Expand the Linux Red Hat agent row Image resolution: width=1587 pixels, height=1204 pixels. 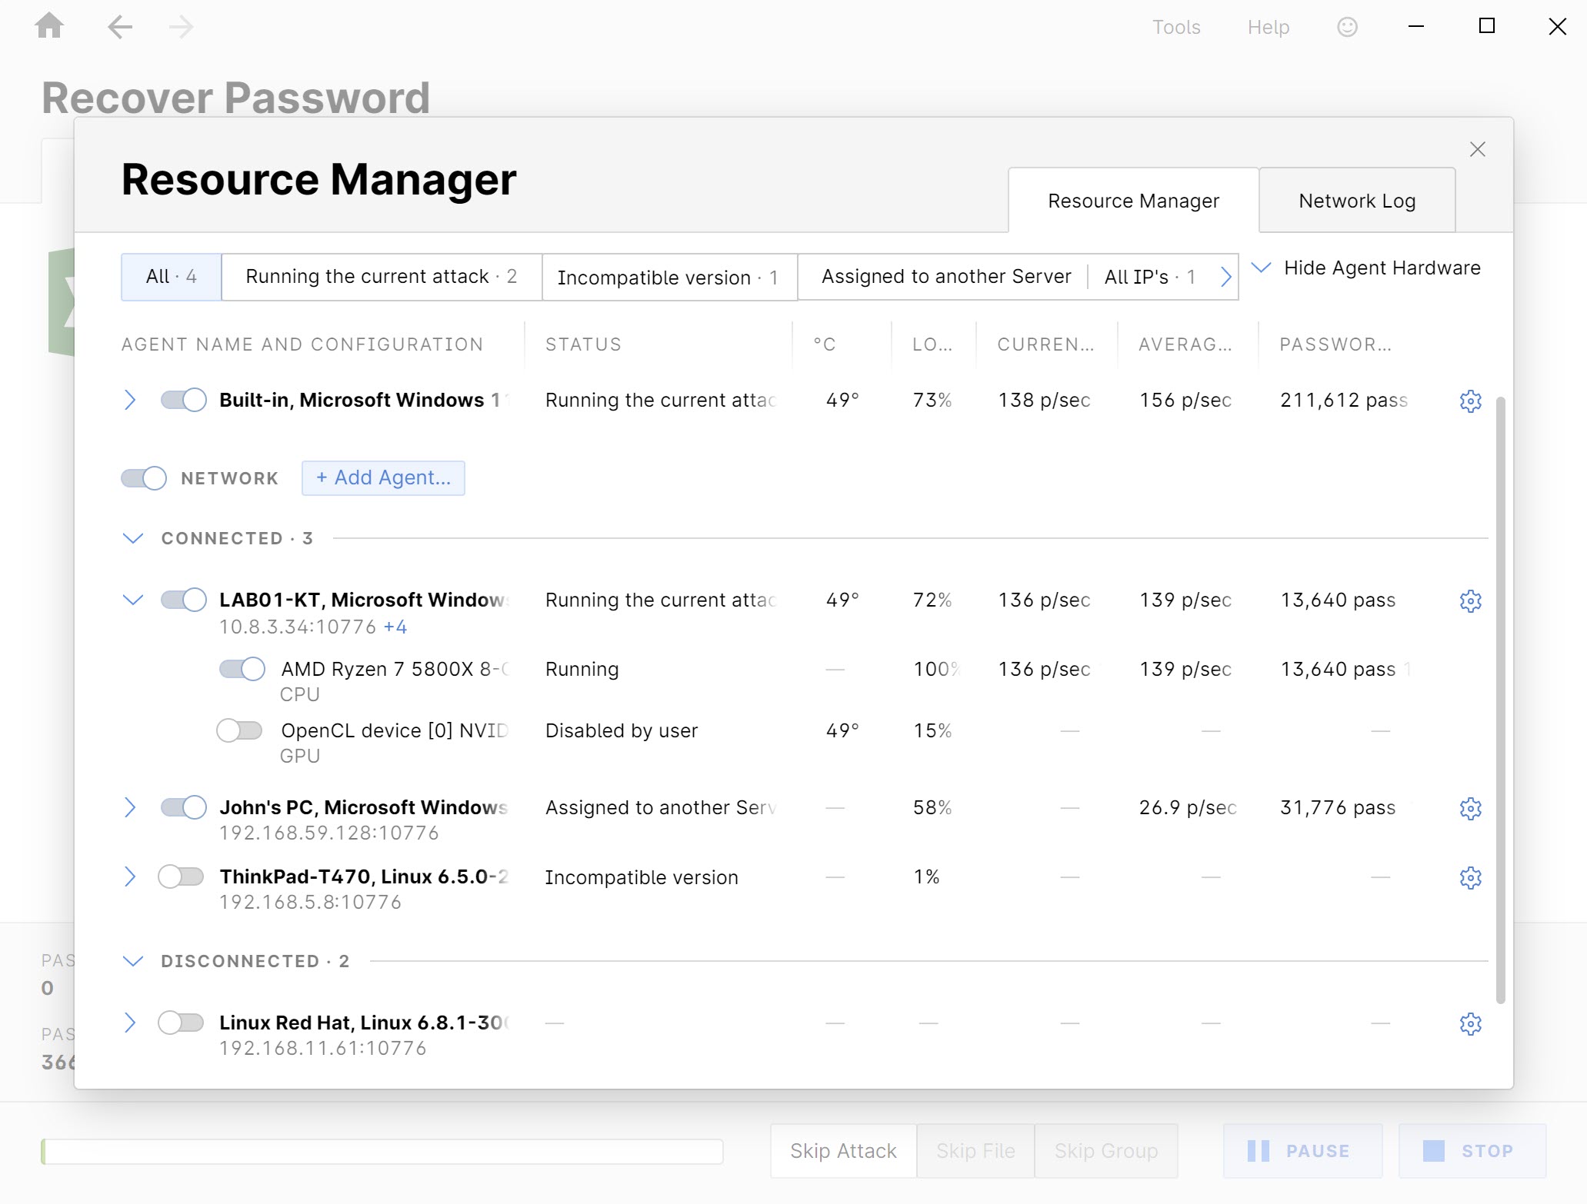point(130,1023)
